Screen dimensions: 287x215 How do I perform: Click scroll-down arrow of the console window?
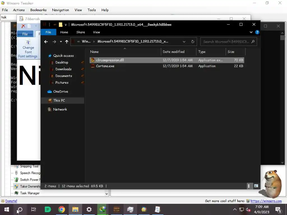click(282, 163)
